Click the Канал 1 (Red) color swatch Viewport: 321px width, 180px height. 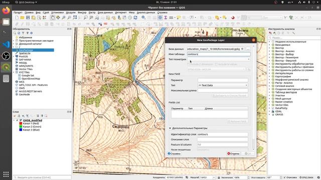21,123
